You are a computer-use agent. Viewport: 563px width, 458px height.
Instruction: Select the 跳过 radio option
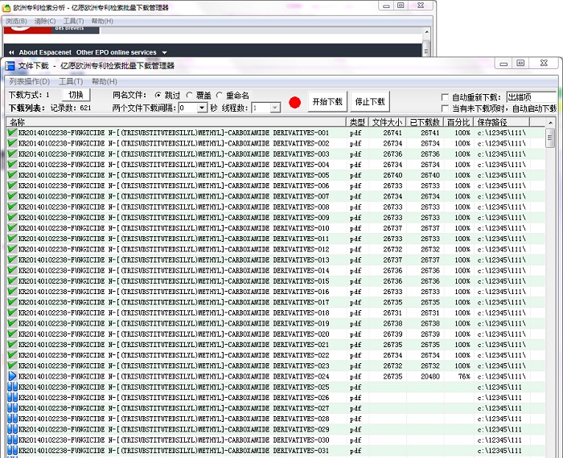(158, 96)
